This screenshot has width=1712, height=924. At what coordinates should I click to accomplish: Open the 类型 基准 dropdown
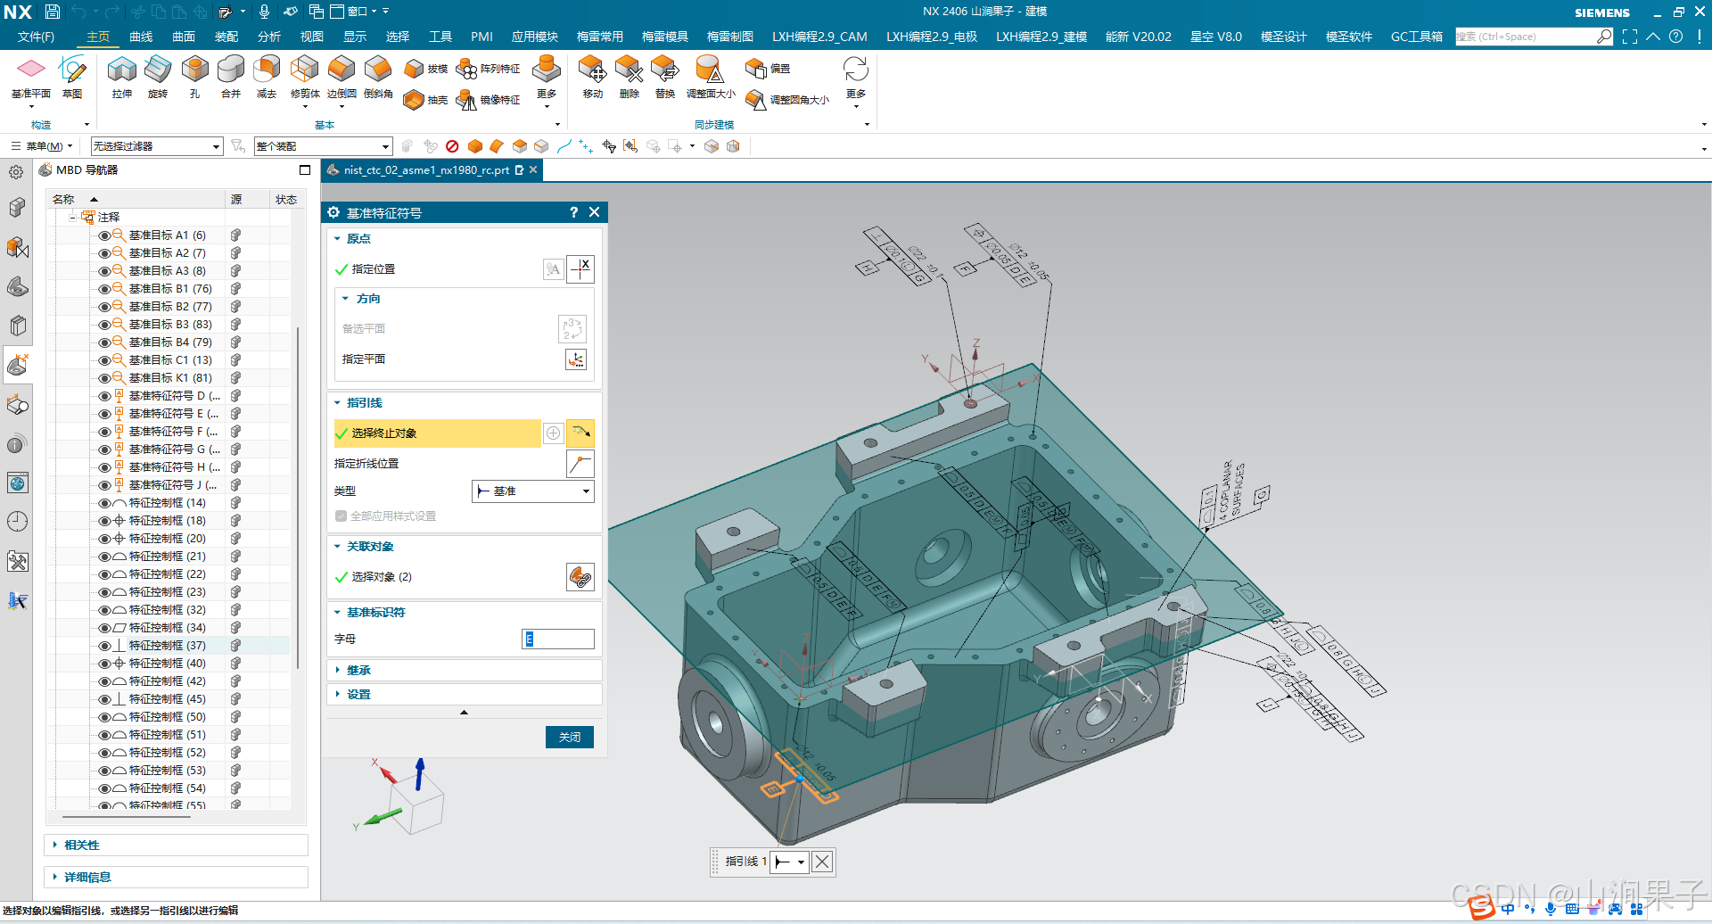(x=532, y=491)
